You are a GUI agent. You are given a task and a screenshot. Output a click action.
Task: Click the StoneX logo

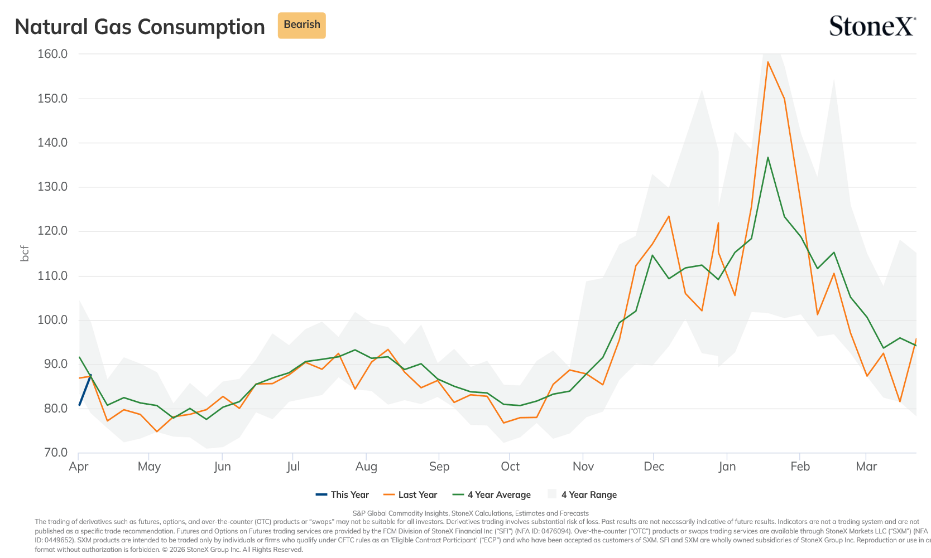[x=872, y=26]
